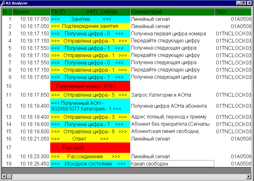The width and height of the screenshot is (254, 181).
Task: Restore down the R2 Analyzer window
Action: 244,3
